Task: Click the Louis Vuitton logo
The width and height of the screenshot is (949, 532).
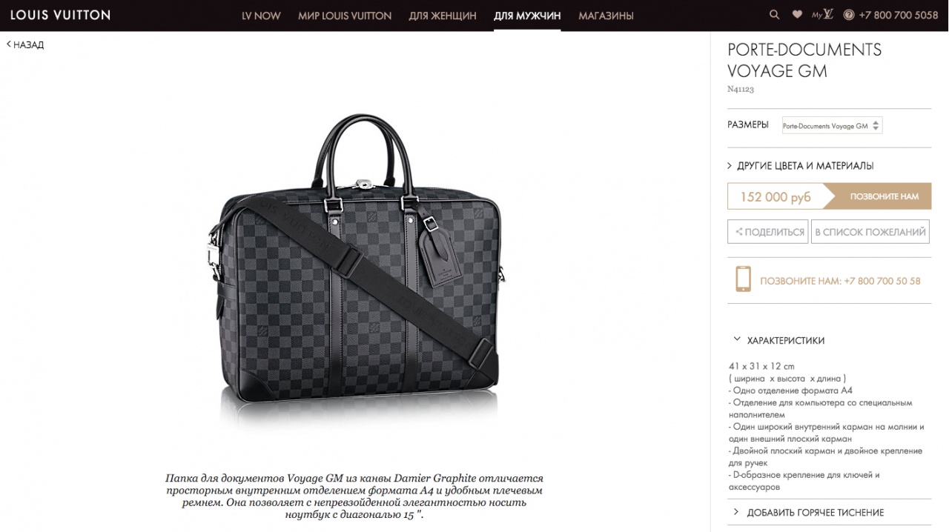Action: point(60,15)
